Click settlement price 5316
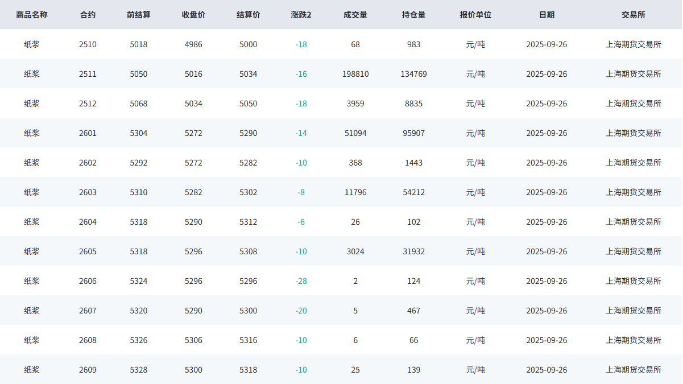 (248, 340)
